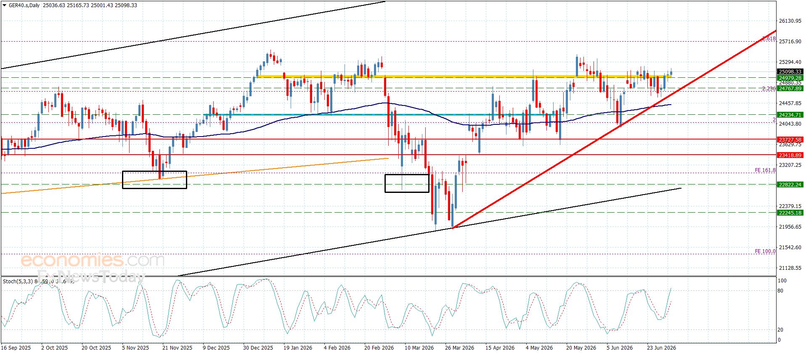Click the black rectangle near March 2026
Viewport: 806px width, 353px height.
click(x=407, y=183)
